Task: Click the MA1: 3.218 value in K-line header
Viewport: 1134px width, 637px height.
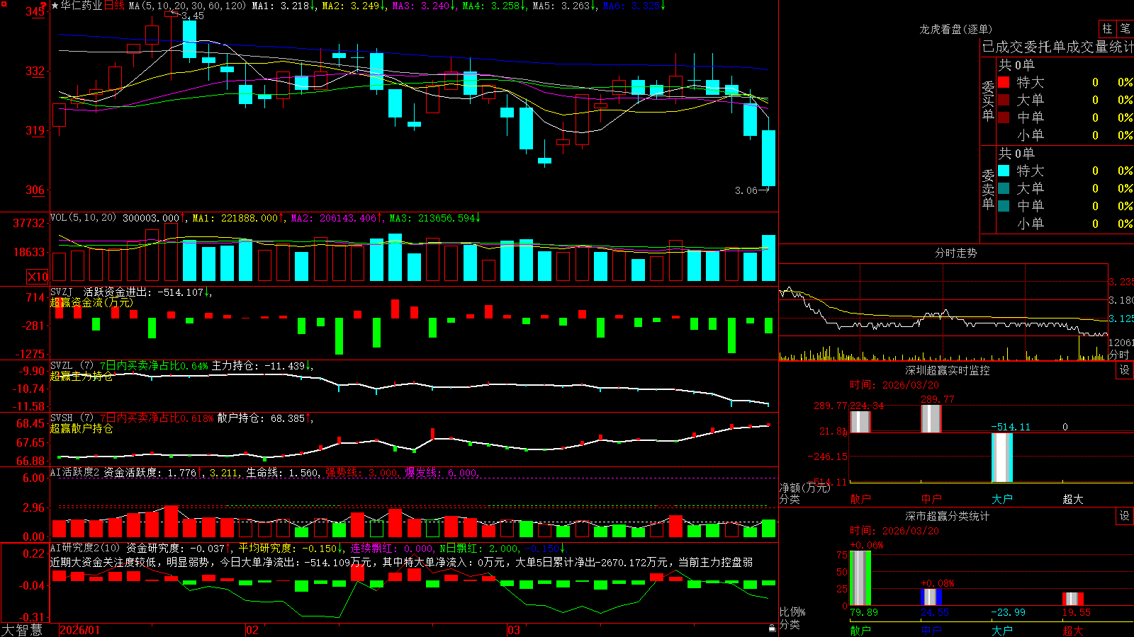Action: (x=283, y=6)
